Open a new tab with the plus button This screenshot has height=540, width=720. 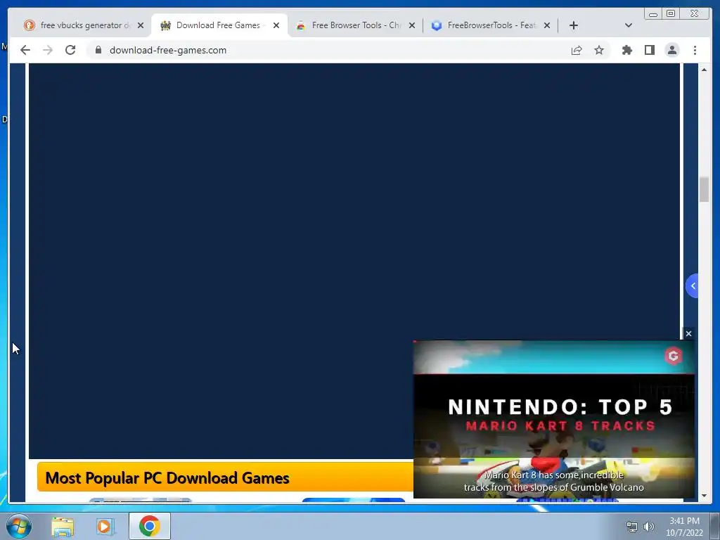point(574,25)
